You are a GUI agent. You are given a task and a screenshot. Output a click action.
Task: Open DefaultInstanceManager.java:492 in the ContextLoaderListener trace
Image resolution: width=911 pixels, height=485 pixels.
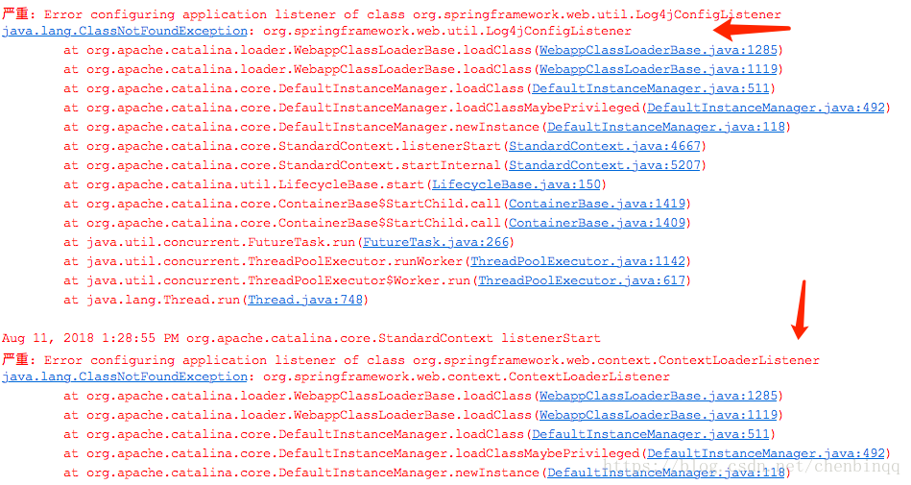coord(766,453)
